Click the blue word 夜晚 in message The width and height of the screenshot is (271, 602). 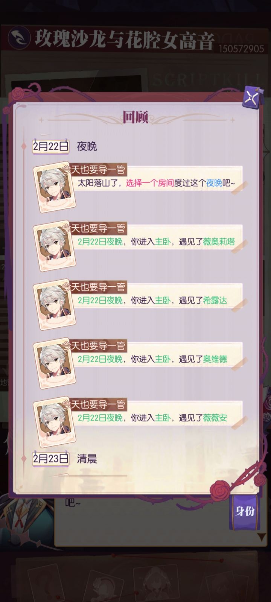coord(214,183)
